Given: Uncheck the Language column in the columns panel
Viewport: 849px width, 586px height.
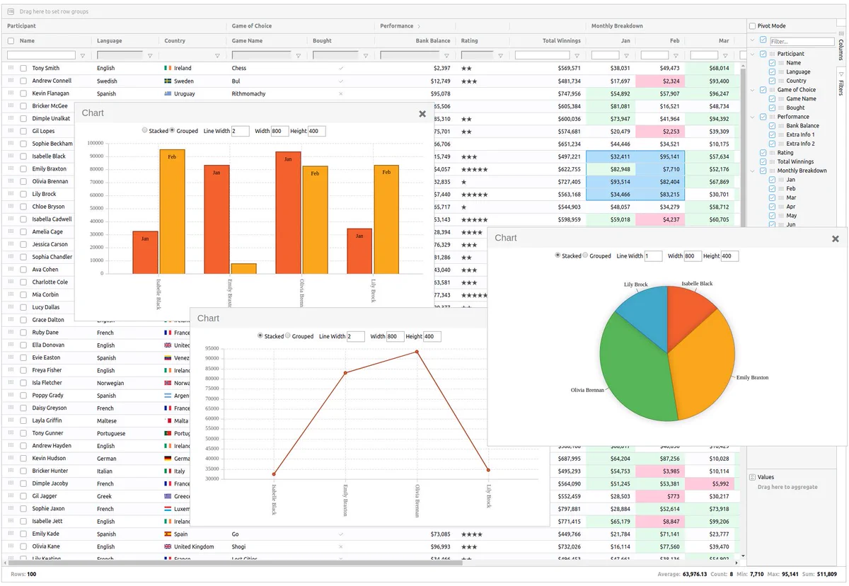Looking at the screenshot, I should coord(772,71).
